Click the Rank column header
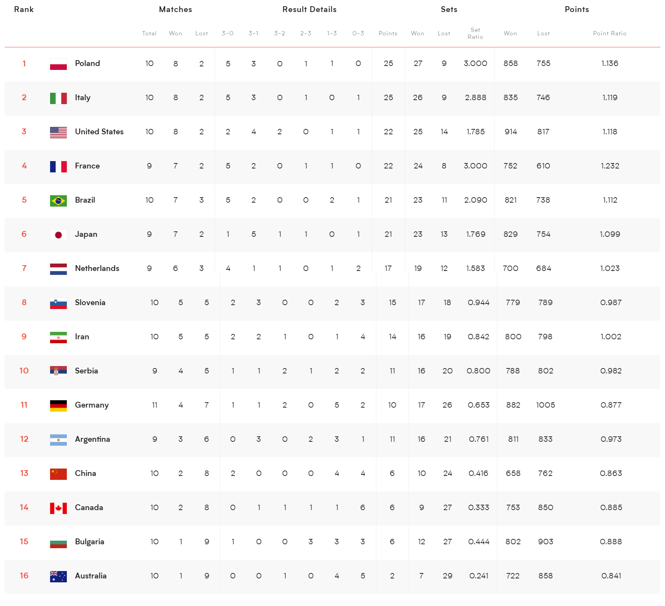The width and height of the screenshot is (665, 606). tap(24, 10)
